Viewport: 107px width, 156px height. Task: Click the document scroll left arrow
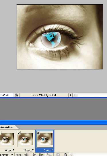pyautogui.click(x=75, y=95)
